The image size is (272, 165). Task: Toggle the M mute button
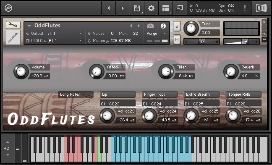pos(177,40)
